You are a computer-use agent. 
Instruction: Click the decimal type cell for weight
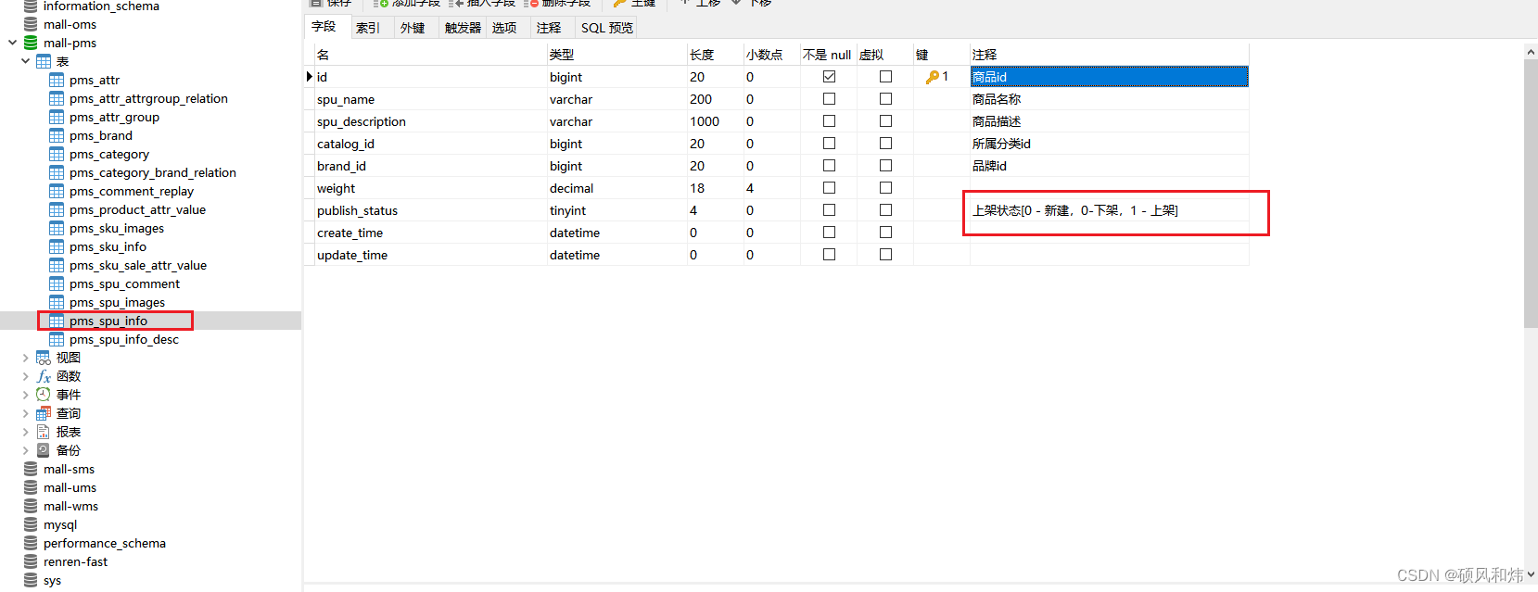pyautogui.click(x=616, y=188)
